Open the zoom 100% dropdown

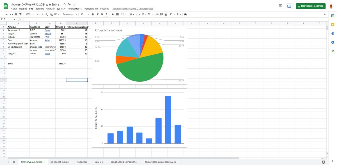(x=29, y=14)
